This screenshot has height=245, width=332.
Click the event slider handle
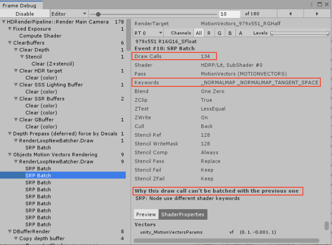pyautogui.click(x=98, y=14)
